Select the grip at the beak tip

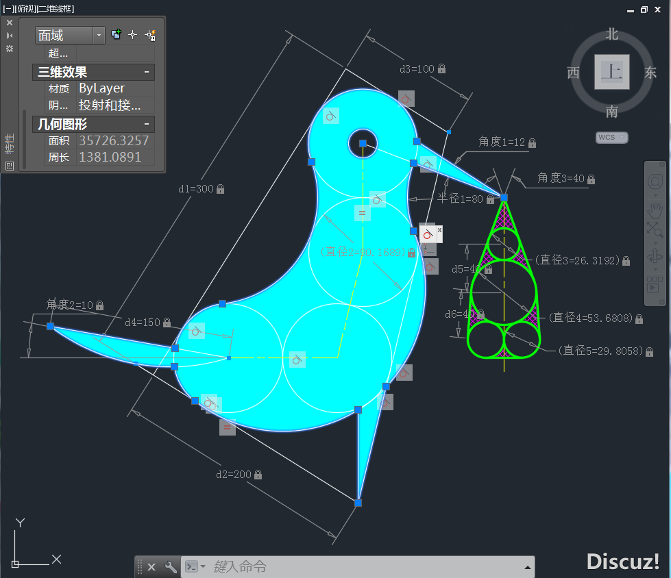[x=504, y=197]
